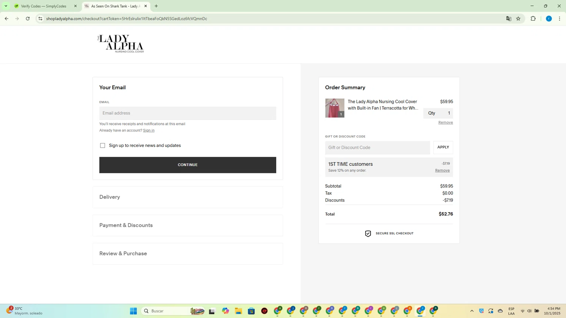Viewport: 566px width, 318px height.
Task: Show hidden system tray icons
Action: click(472, 311)
